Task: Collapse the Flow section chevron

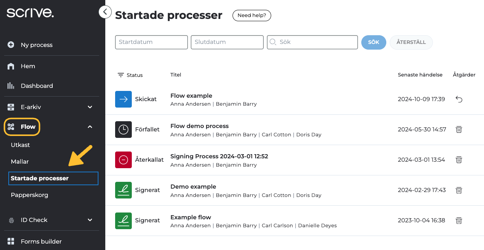Action: (x=90, y=127)
